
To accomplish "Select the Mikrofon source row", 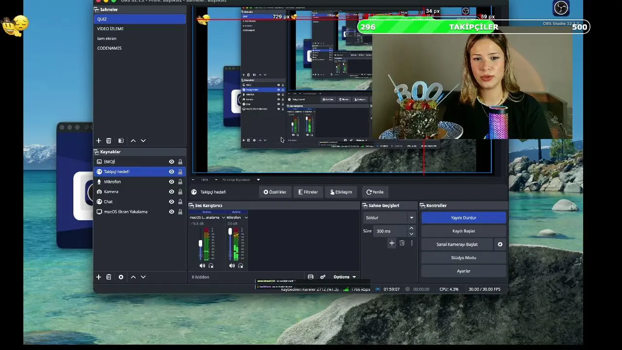I will [139, 182].
